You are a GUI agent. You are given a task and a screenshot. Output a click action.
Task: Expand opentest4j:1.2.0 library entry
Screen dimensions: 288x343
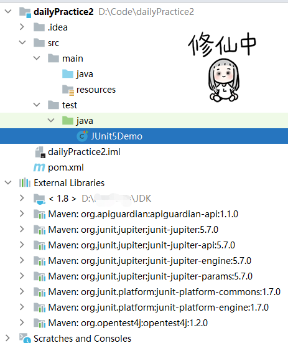[22, 322]
